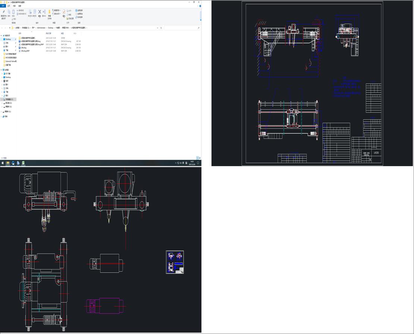Expand the 3D Objects node under This PC
Viewport: 414px width, 334px height.
(2, 74)
